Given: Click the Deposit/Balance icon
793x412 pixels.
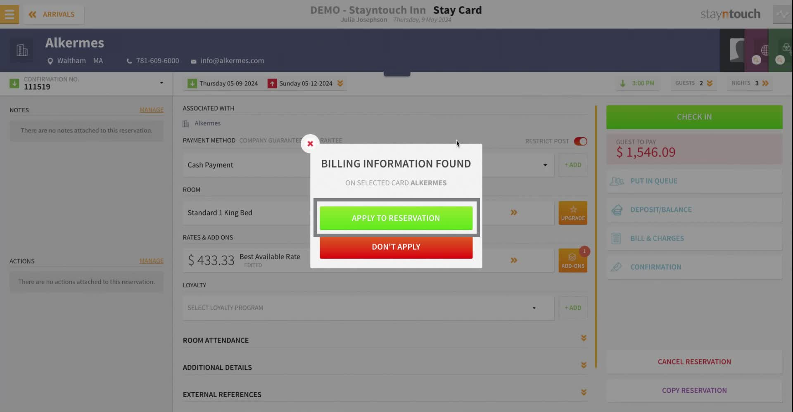Looking at the screenshot, I should [x=617, y=210].
